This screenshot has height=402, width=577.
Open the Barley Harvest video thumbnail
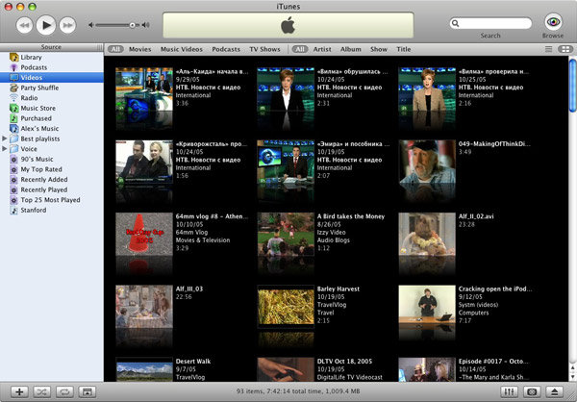click(286, 308)
